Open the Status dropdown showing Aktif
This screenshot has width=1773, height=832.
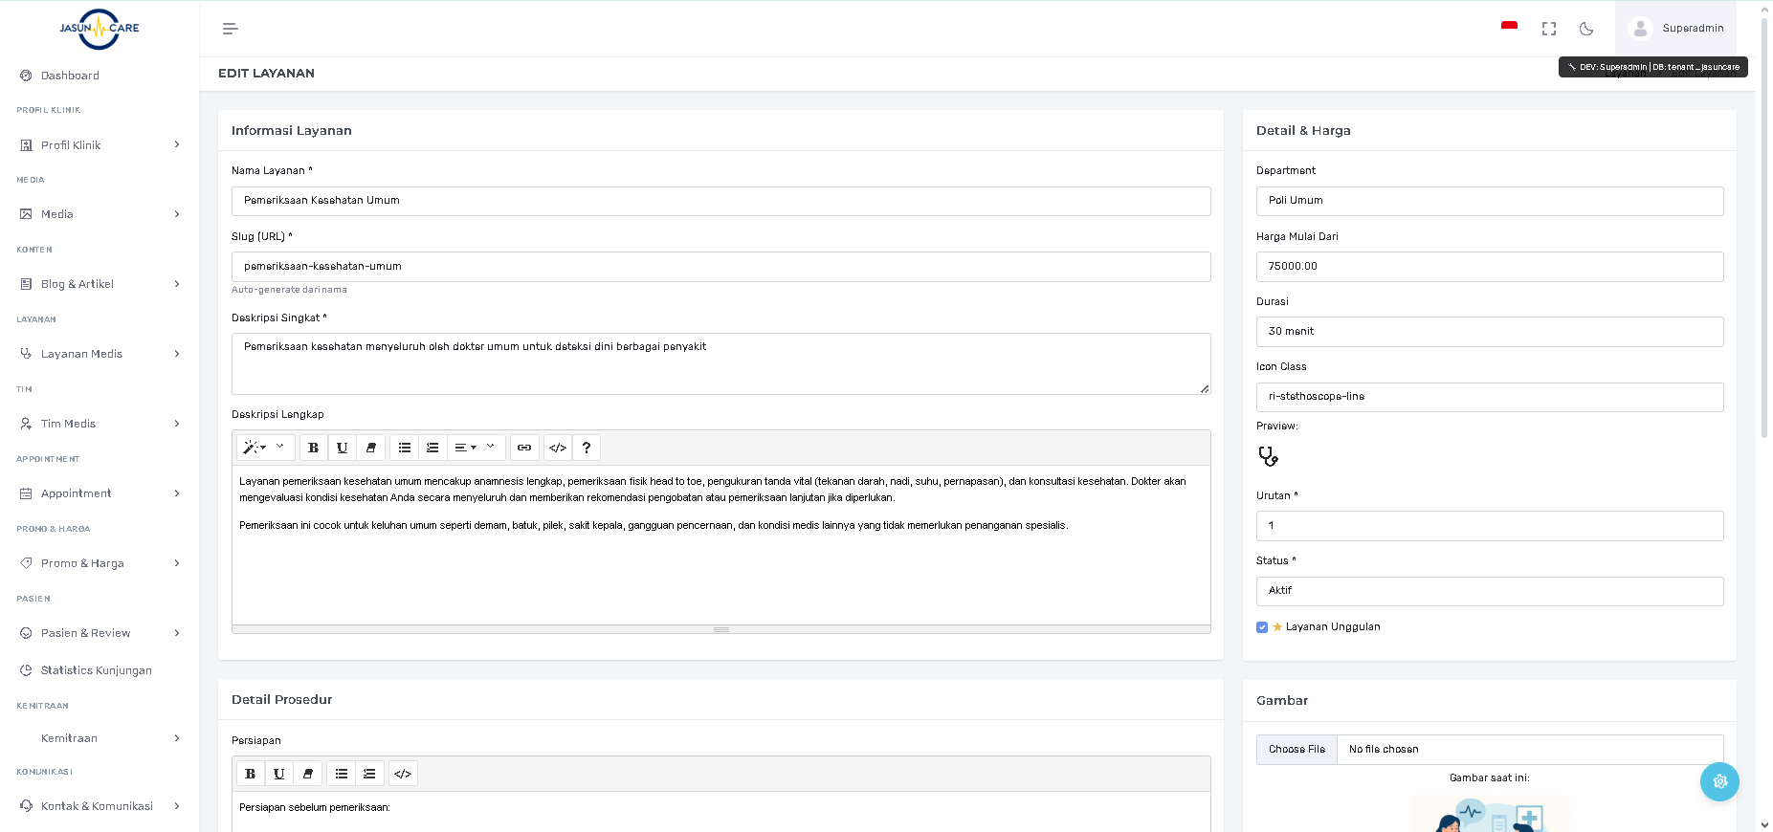coord(1489,591)
